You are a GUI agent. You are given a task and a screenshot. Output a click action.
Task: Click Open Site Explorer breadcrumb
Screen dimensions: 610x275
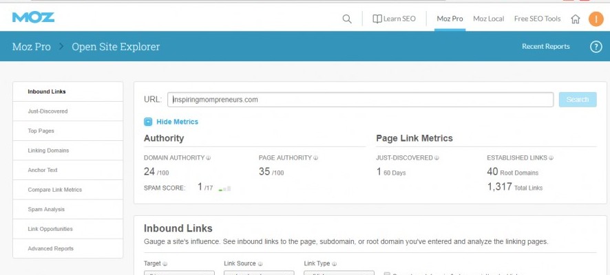click(x=116, y=47)
